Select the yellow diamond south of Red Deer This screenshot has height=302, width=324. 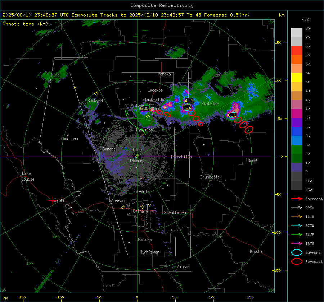point(148,117)
